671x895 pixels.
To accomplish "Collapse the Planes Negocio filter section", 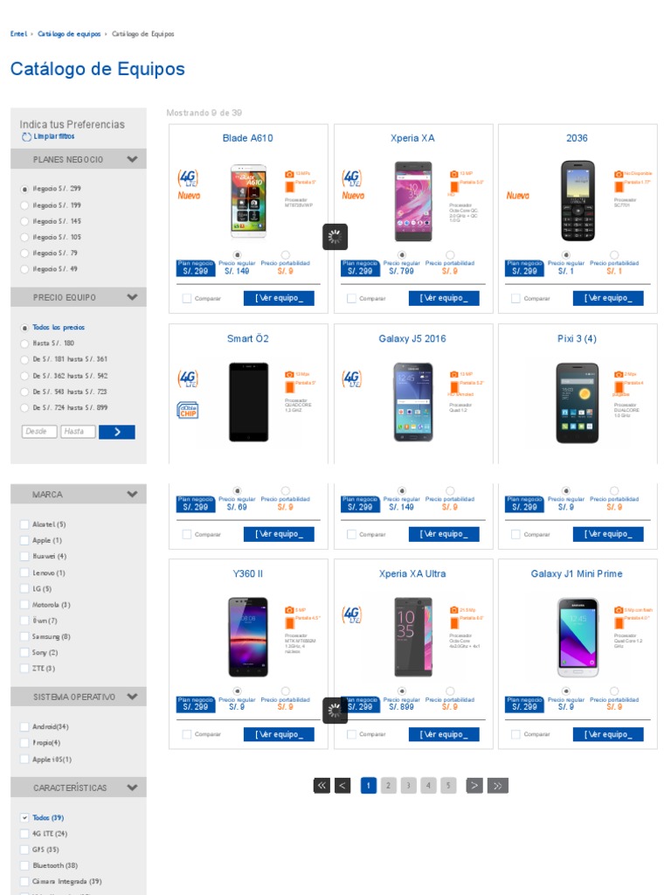I will [x=132, y=159].
